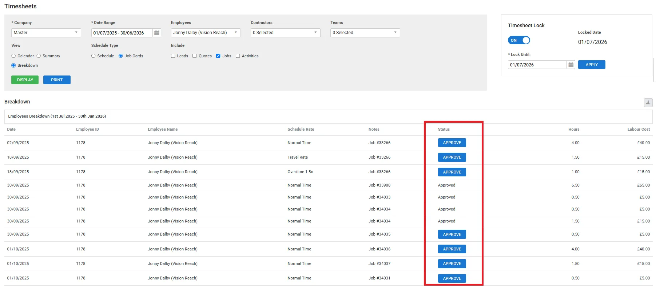Image resolution: width=656 pixels, height=286 pixels.
Task: Click the Job #33908 notes cell
Action: click(379, 185)
